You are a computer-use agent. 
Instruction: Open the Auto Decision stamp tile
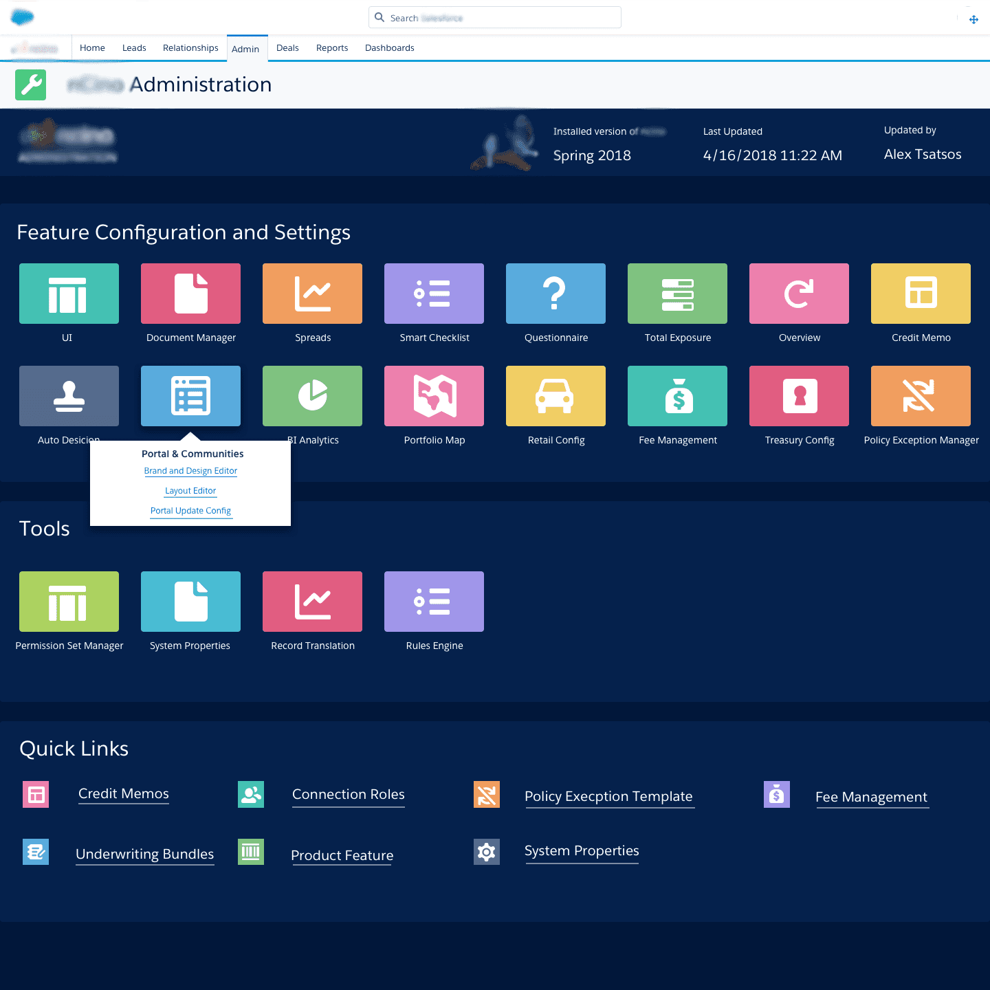click(69, 396)
